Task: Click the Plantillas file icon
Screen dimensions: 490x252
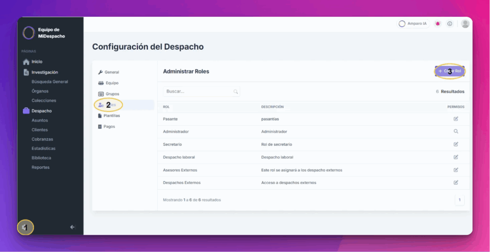Action: [x=100, y=116]
